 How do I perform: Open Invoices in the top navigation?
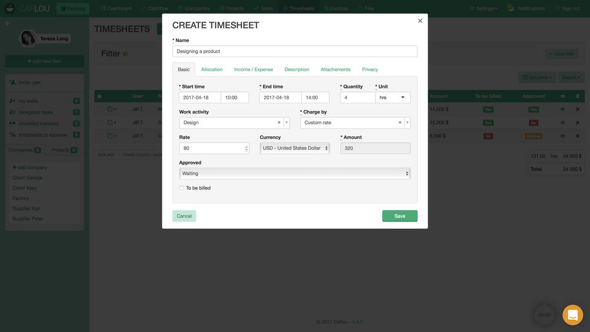336,8
